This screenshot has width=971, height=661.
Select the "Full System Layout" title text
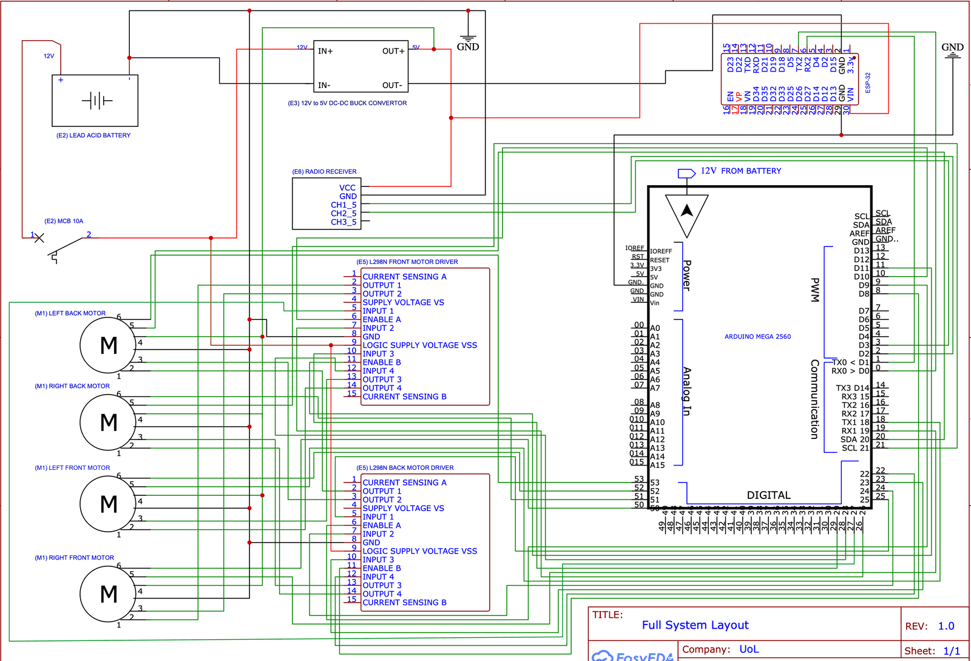[695, 625]
